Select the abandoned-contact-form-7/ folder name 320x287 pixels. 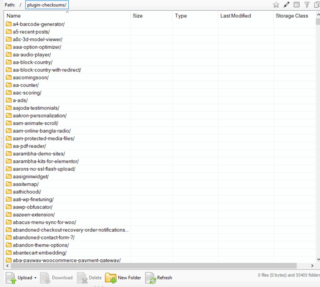[44, 237]
